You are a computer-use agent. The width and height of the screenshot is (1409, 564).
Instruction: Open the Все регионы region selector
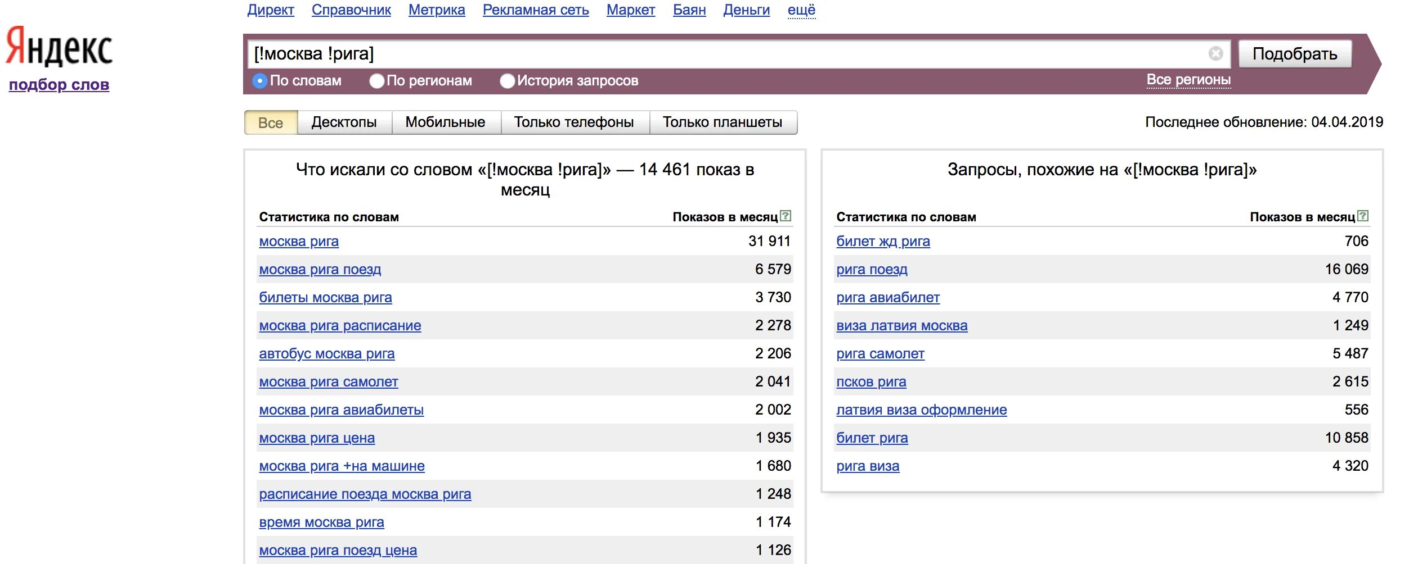[1188, 80]
